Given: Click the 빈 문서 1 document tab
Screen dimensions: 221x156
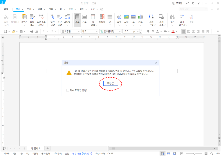Looking at the screenshot, I should point(36,148).
